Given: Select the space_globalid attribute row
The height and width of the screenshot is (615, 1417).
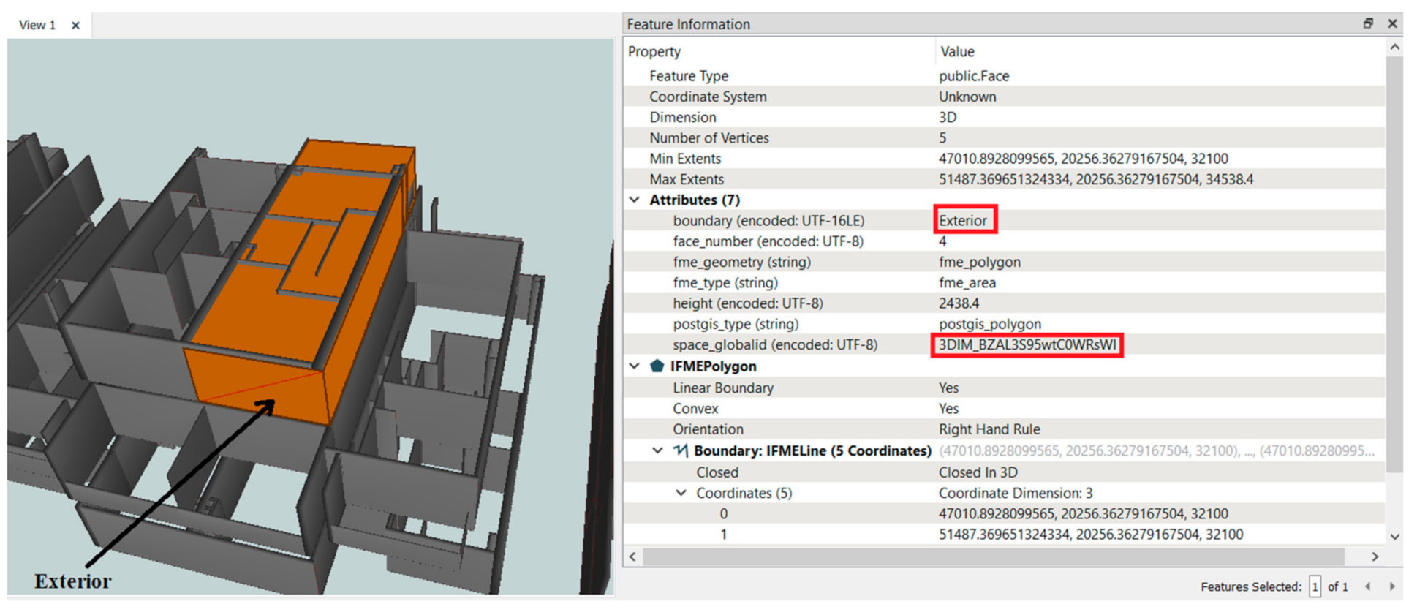Looking at the screenshot, I should [x=775, y=345].
